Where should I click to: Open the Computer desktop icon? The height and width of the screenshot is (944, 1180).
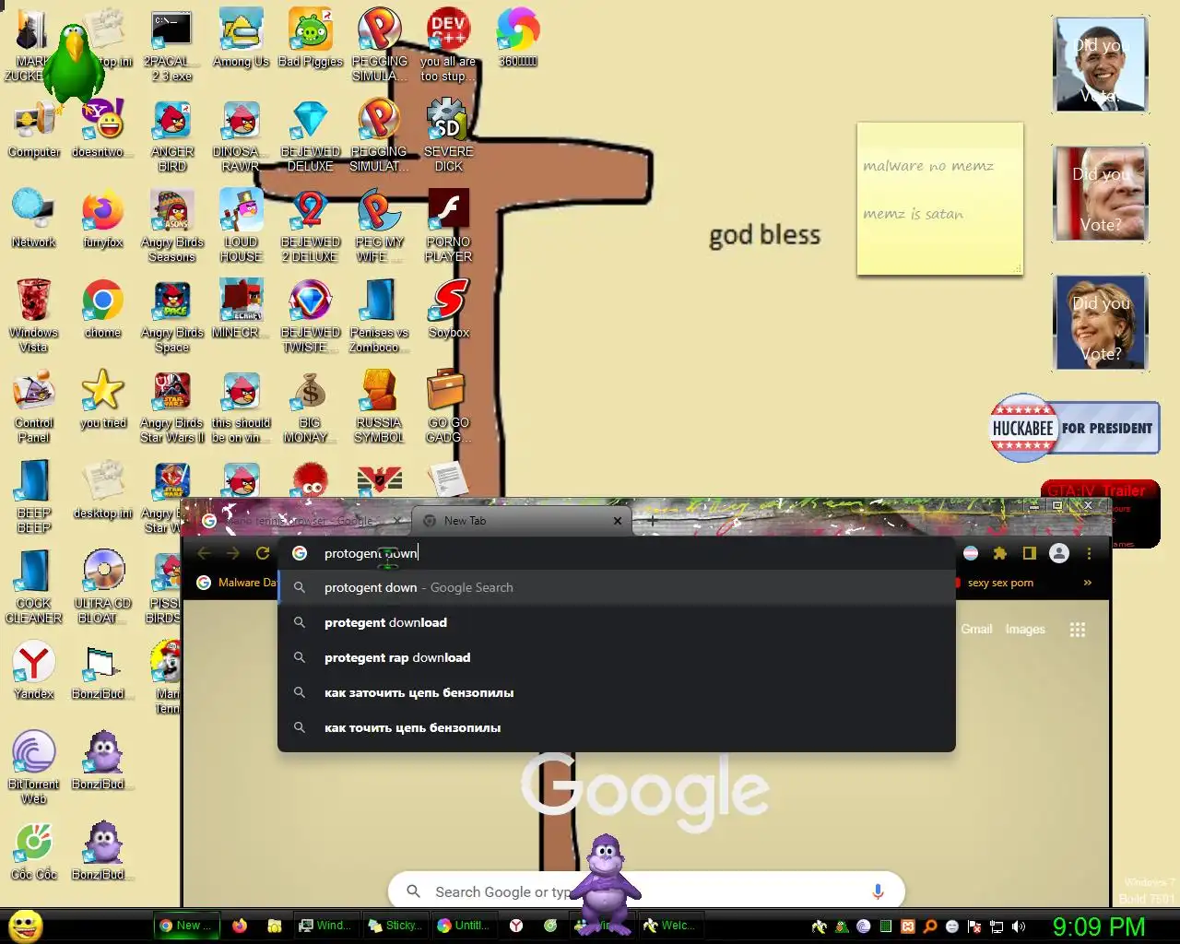(33, 129)
